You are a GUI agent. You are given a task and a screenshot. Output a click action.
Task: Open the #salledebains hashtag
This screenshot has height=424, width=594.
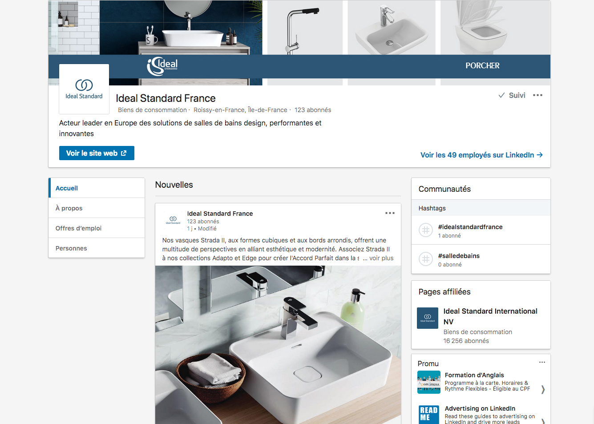pos(459,256)
